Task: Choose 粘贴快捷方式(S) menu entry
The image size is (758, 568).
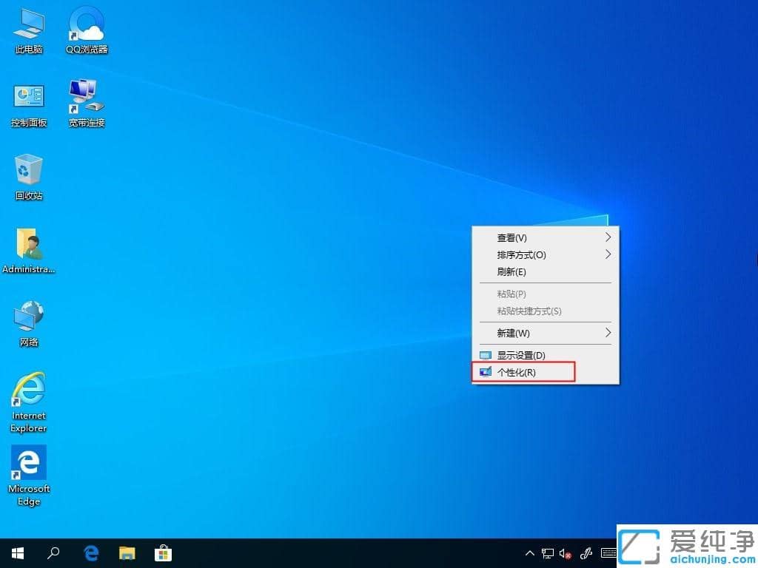Action: [x=528, y=311]
